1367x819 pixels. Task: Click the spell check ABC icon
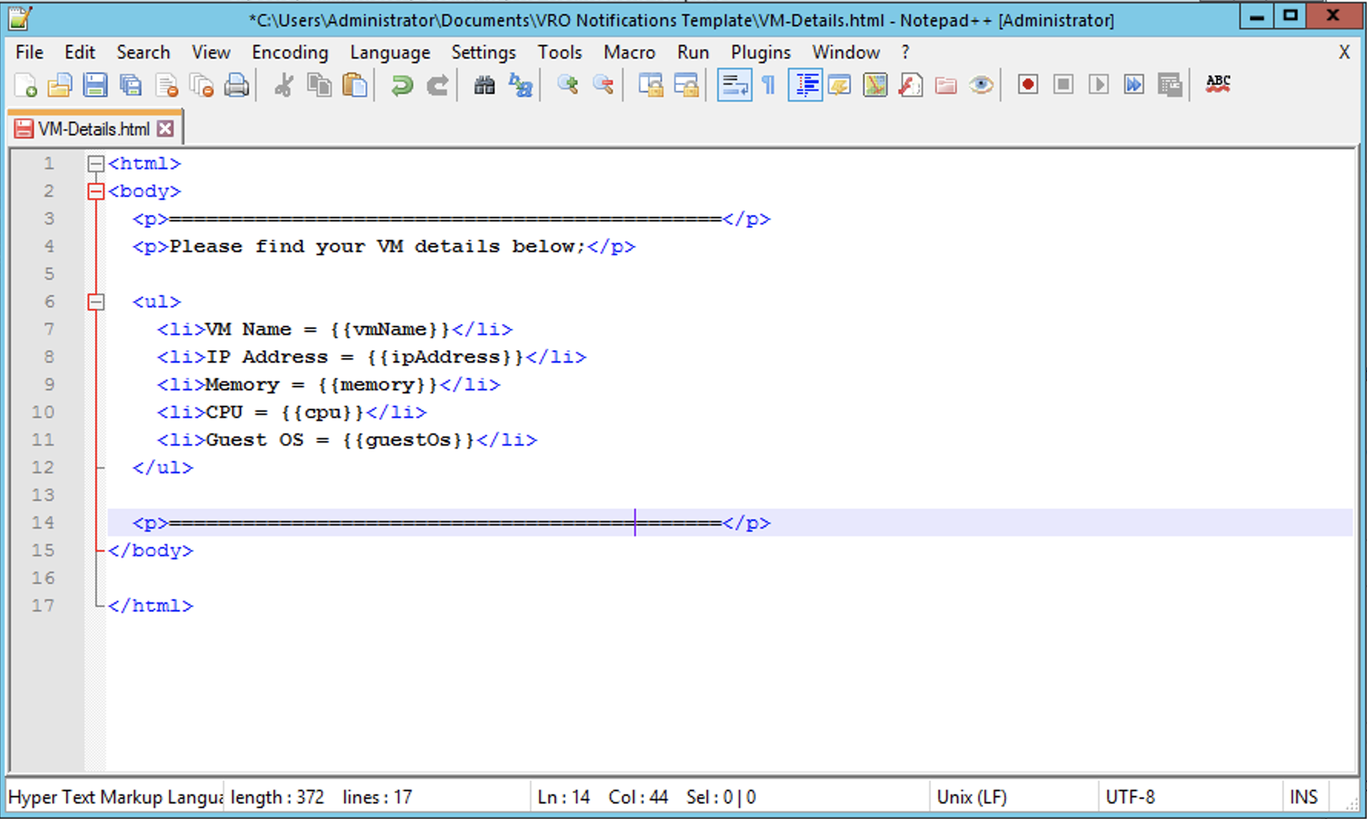coord(1217,85)
